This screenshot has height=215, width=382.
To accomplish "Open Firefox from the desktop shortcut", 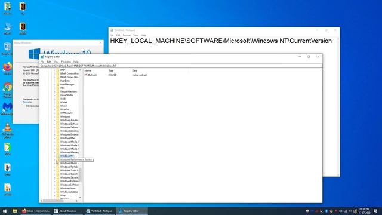I will point(7,67).
